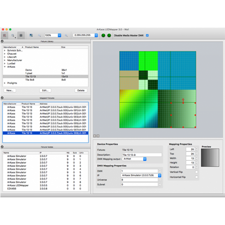Expand the node labeled Manufacturer in library tree

(x=5, y=60)
